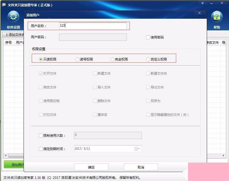Click the 取消 button
The height and width of the screenshot is (181, 229).
coord(141,167)
